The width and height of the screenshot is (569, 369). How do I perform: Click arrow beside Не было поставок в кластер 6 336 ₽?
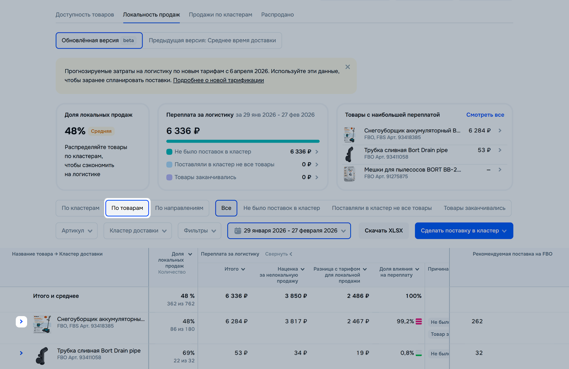(x=316, y=152)
